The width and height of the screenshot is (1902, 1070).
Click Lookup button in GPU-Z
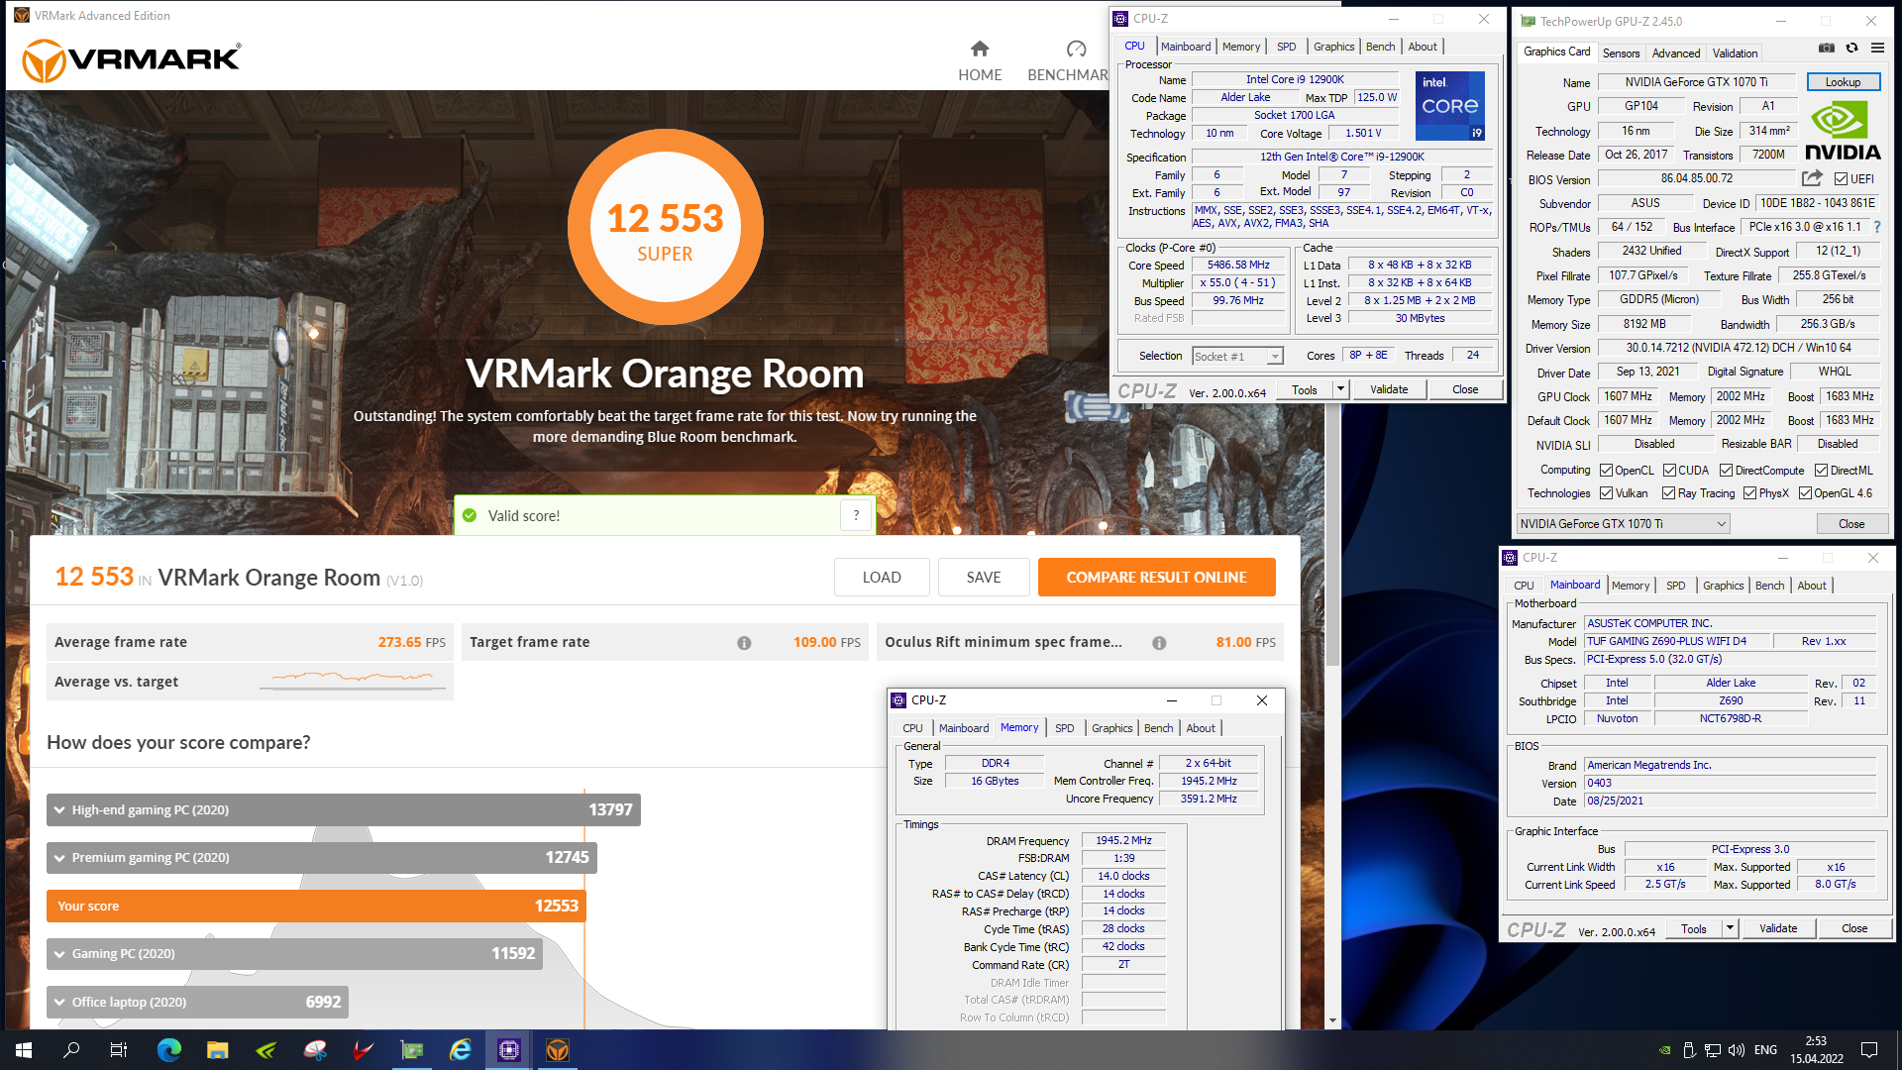pyautogui.click(x=1843, y=82)
